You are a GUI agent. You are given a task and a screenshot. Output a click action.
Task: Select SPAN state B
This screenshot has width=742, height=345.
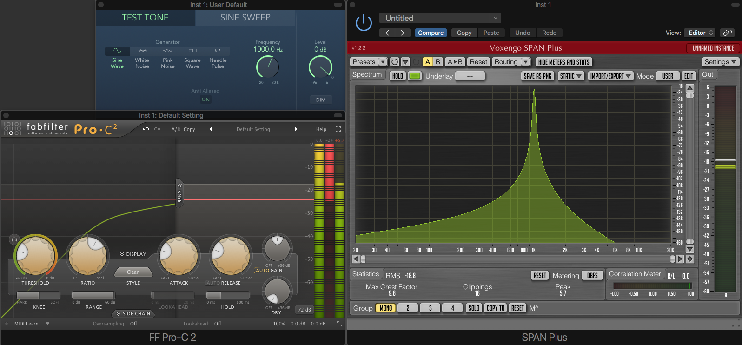[x=437, y=62]
